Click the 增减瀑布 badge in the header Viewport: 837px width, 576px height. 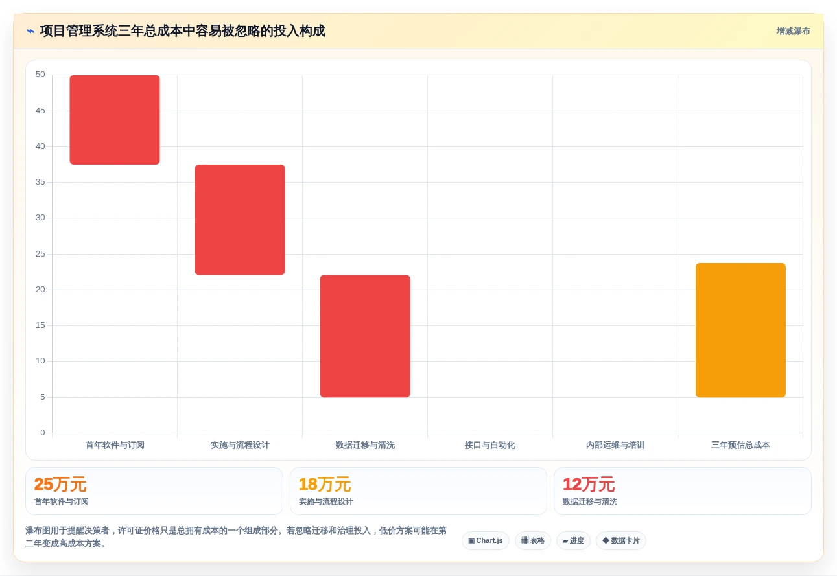tap(793, 31)
